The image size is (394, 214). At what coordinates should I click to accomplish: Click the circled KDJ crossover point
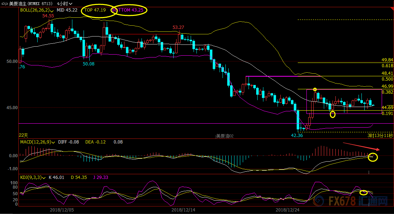click(364, 193)
